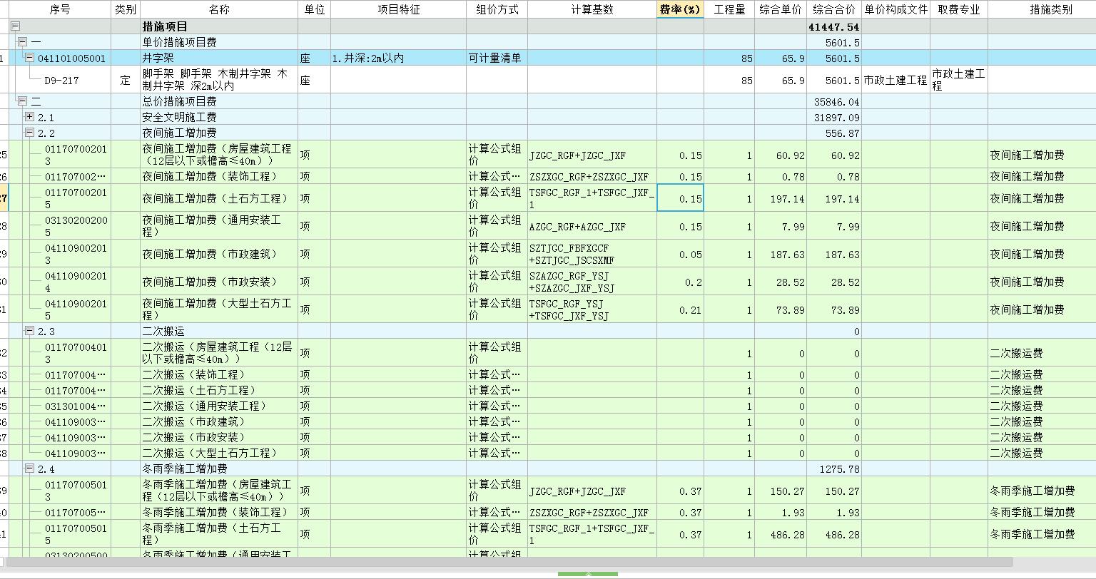The height and width of the screenshot is (579, 1096).
Task: Collapse the 总价措施项目费 section
Action: pos(22,101)
